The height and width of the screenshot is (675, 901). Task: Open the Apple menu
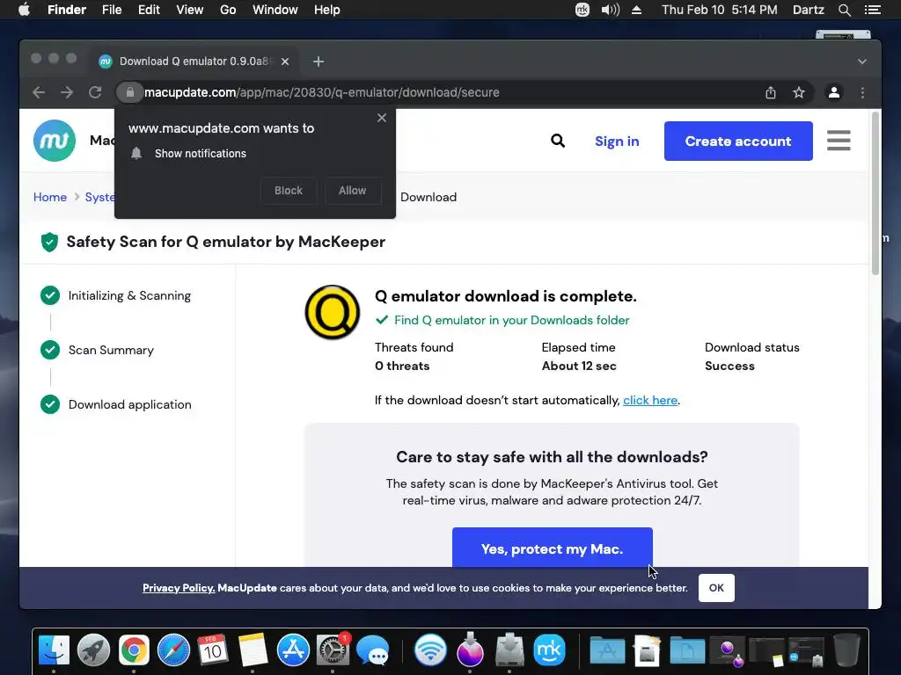tap(24, 10)
